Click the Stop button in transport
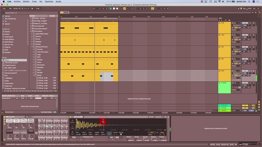 tap(114, 9)
